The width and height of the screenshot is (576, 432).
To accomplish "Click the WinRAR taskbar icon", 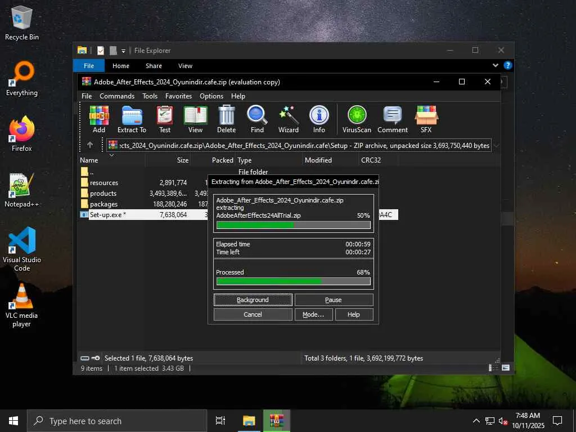I will [277, 421].
